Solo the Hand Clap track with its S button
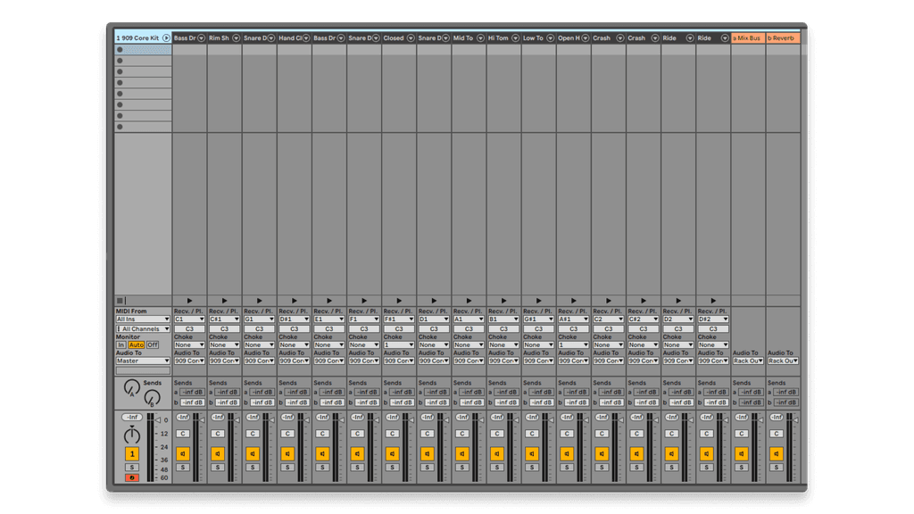The width and height of the screenshot is (914, 514). coord(288,468)
